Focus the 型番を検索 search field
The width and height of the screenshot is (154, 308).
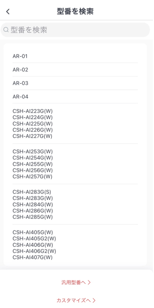point(75,30)
